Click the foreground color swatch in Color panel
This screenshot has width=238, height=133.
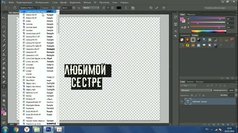[182, 19]
